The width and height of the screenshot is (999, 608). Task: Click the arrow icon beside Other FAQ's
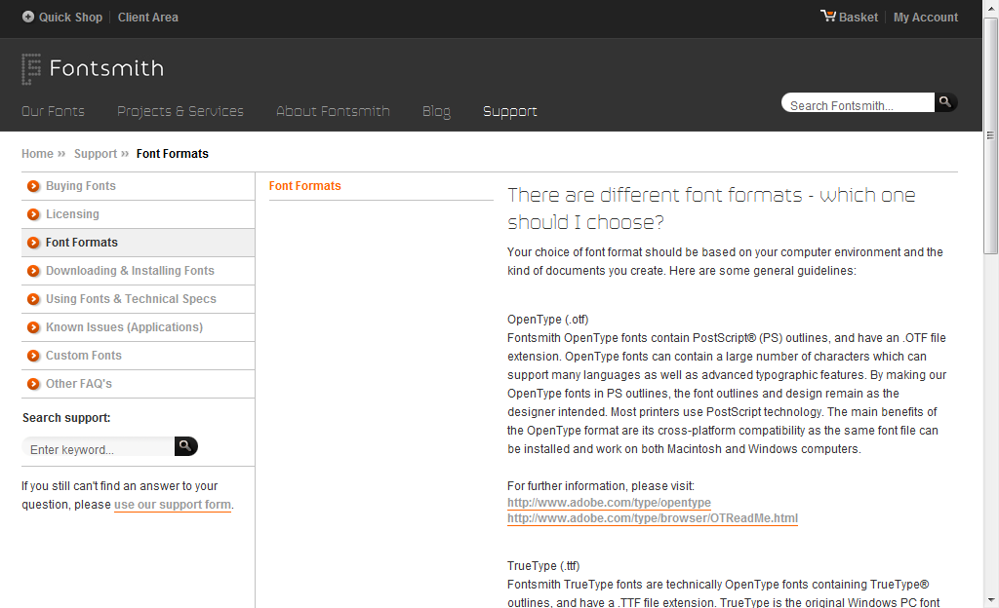coord(33,384)
